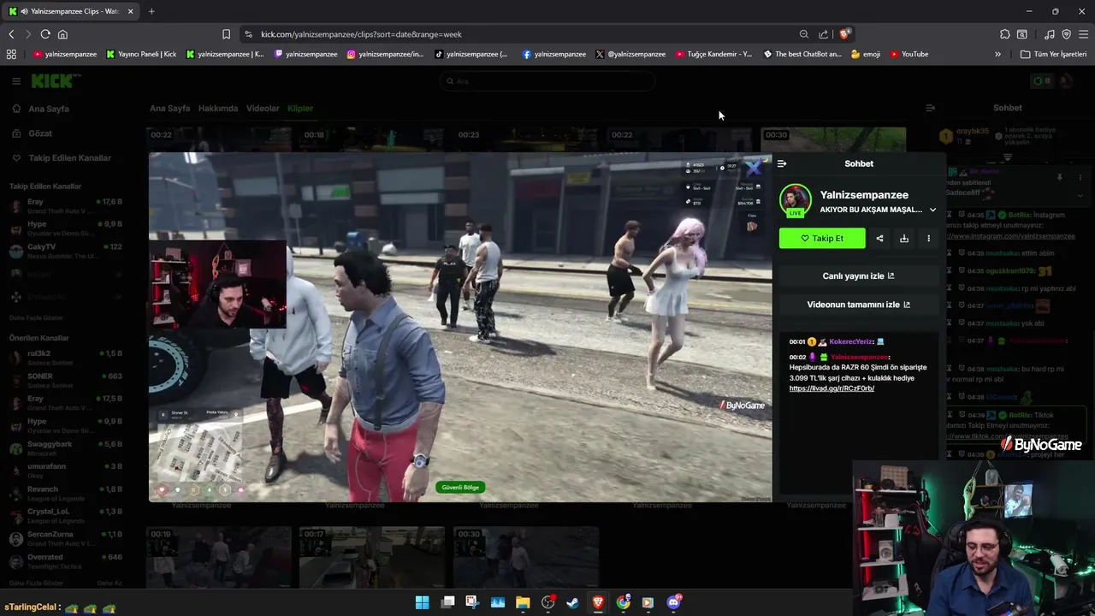The image size is (1095, 616).
Task: Open Canlı yayını izle link
Action: click(x=858, y=276)
